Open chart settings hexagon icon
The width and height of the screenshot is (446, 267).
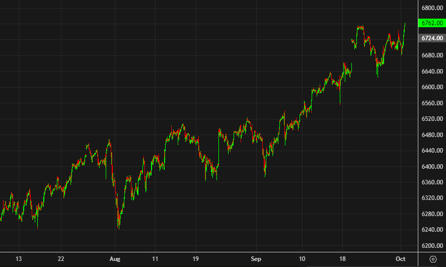pos(433,259)
